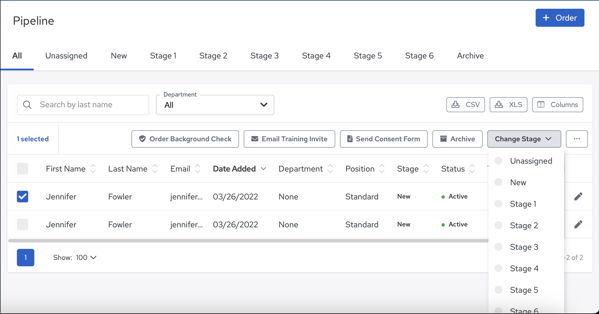Open the Stage 1 tab
Screen dimensions: 599x314
pyautogui.click(x=163, y=56)
